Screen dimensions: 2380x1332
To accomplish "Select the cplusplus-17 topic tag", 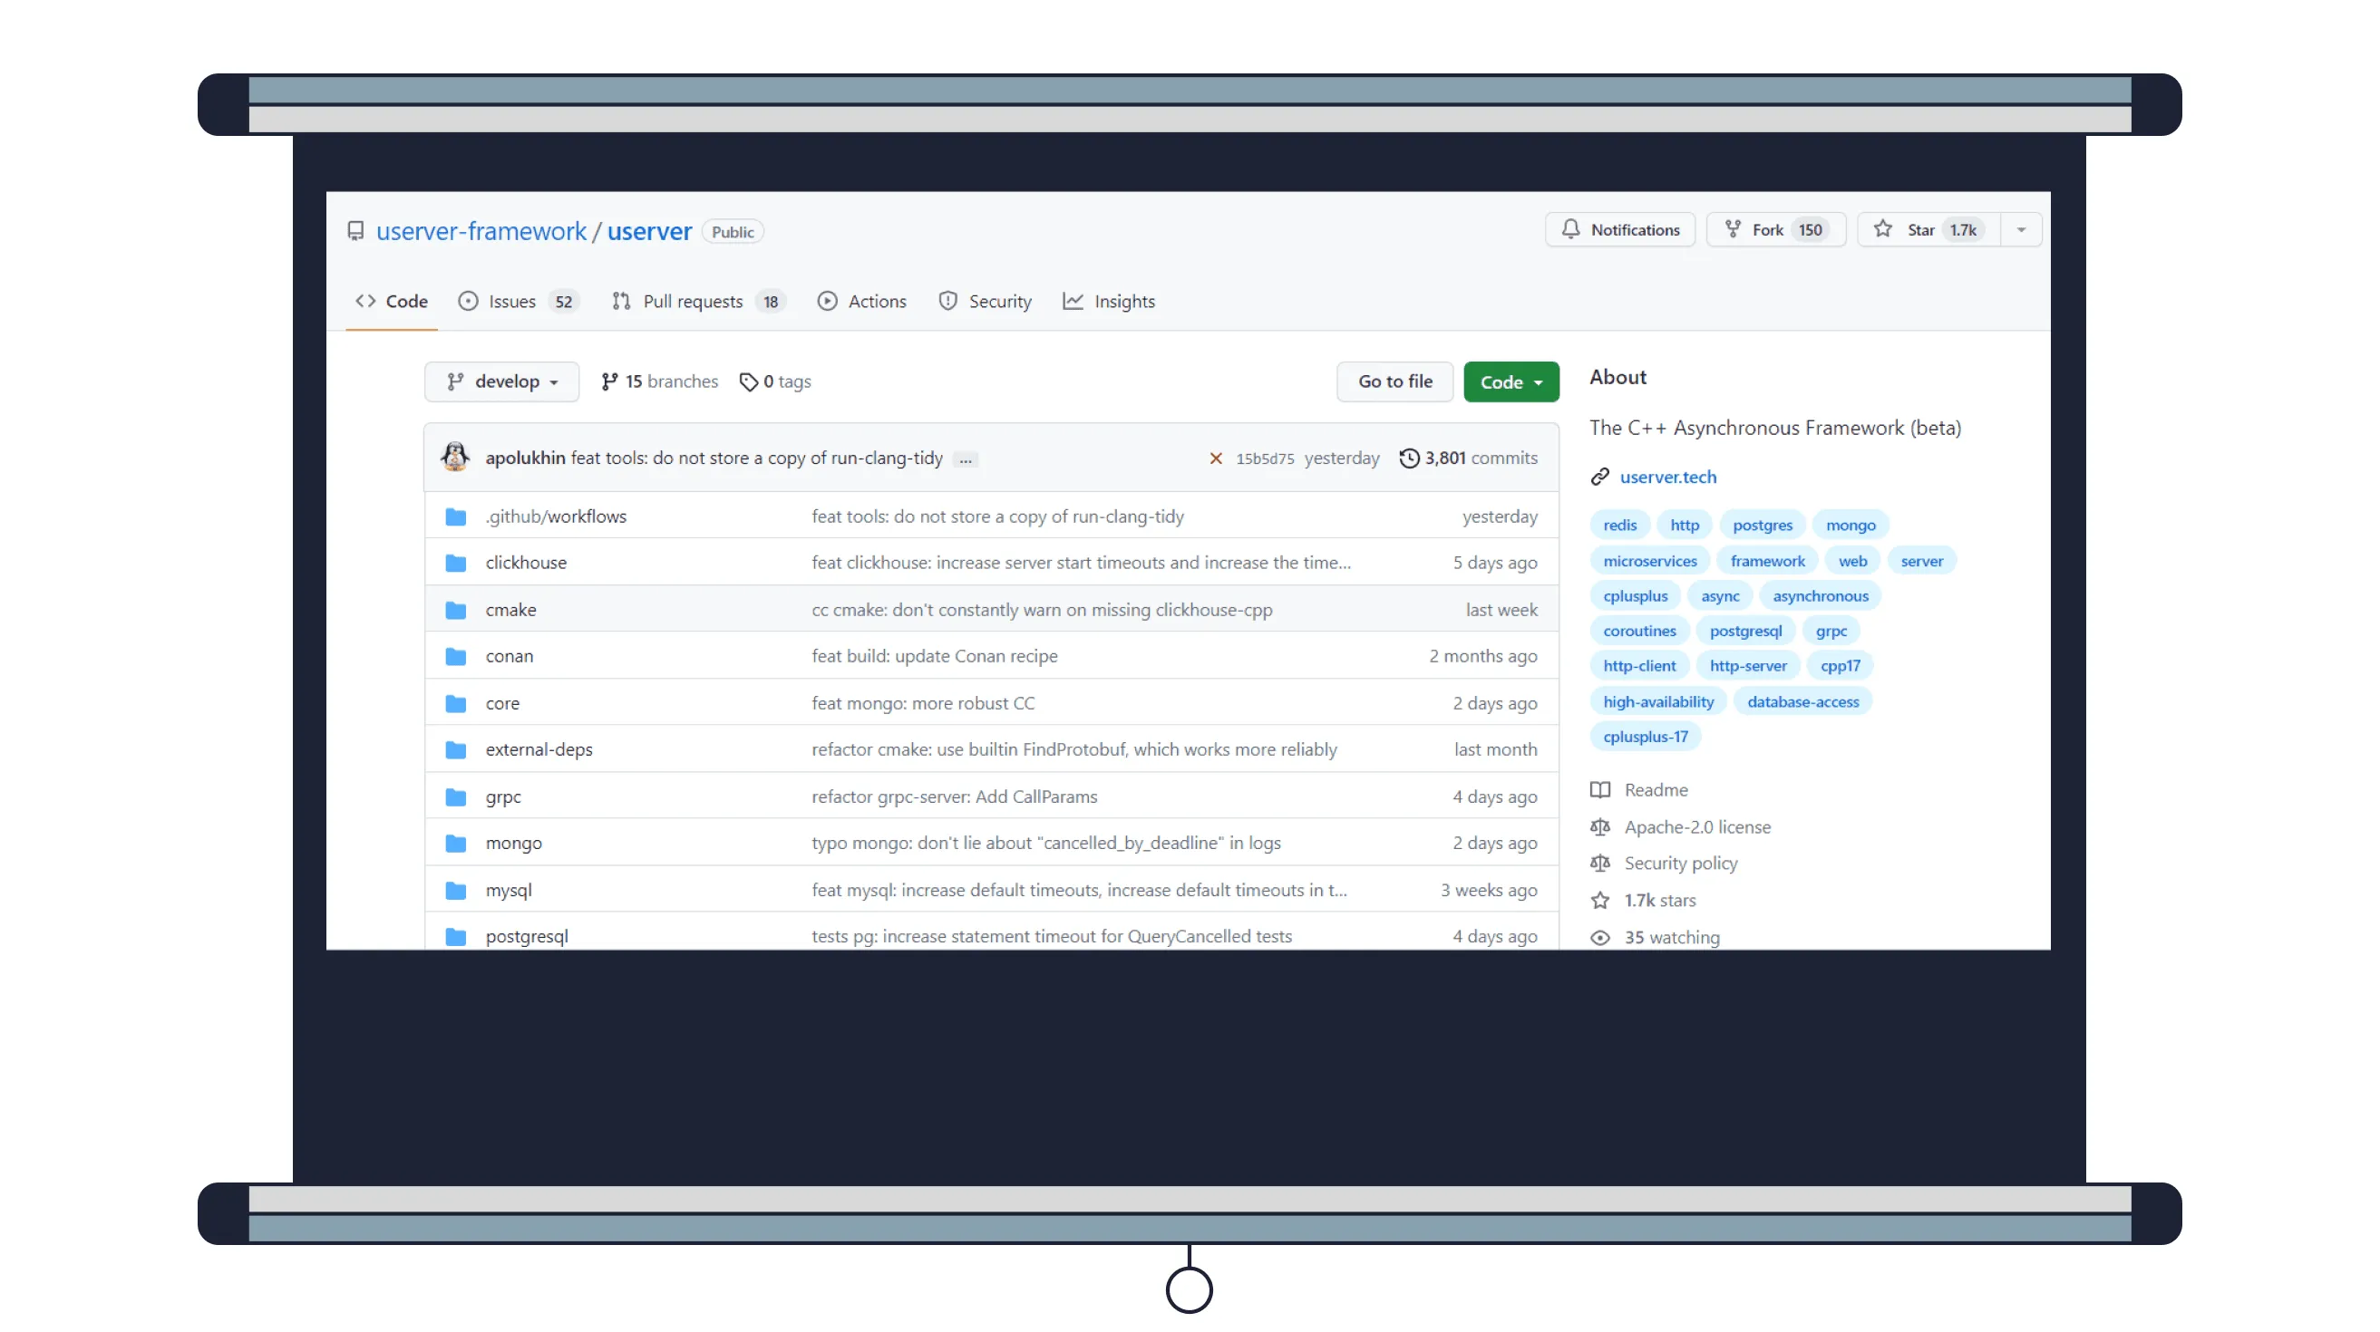I will click(x=1646, y=737).
